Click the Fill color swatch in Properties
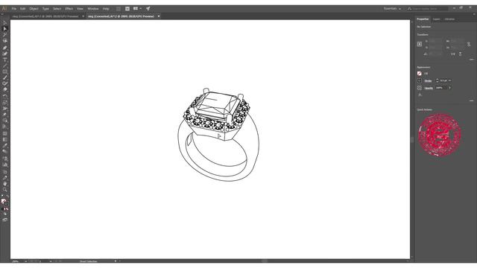The image size is (477, 268). [420, 73]
